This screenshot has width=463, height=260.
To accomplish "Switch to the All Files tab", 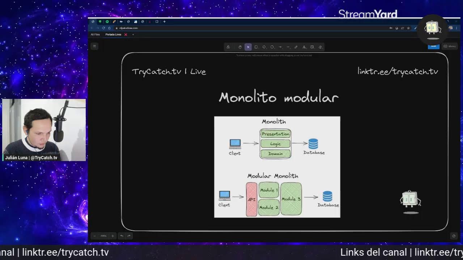I will [95, 35].
